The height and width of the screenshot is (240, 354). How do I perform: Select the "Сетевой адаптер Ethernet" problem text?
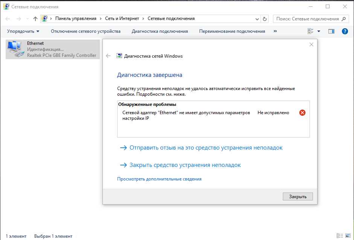tap(186, 115)
